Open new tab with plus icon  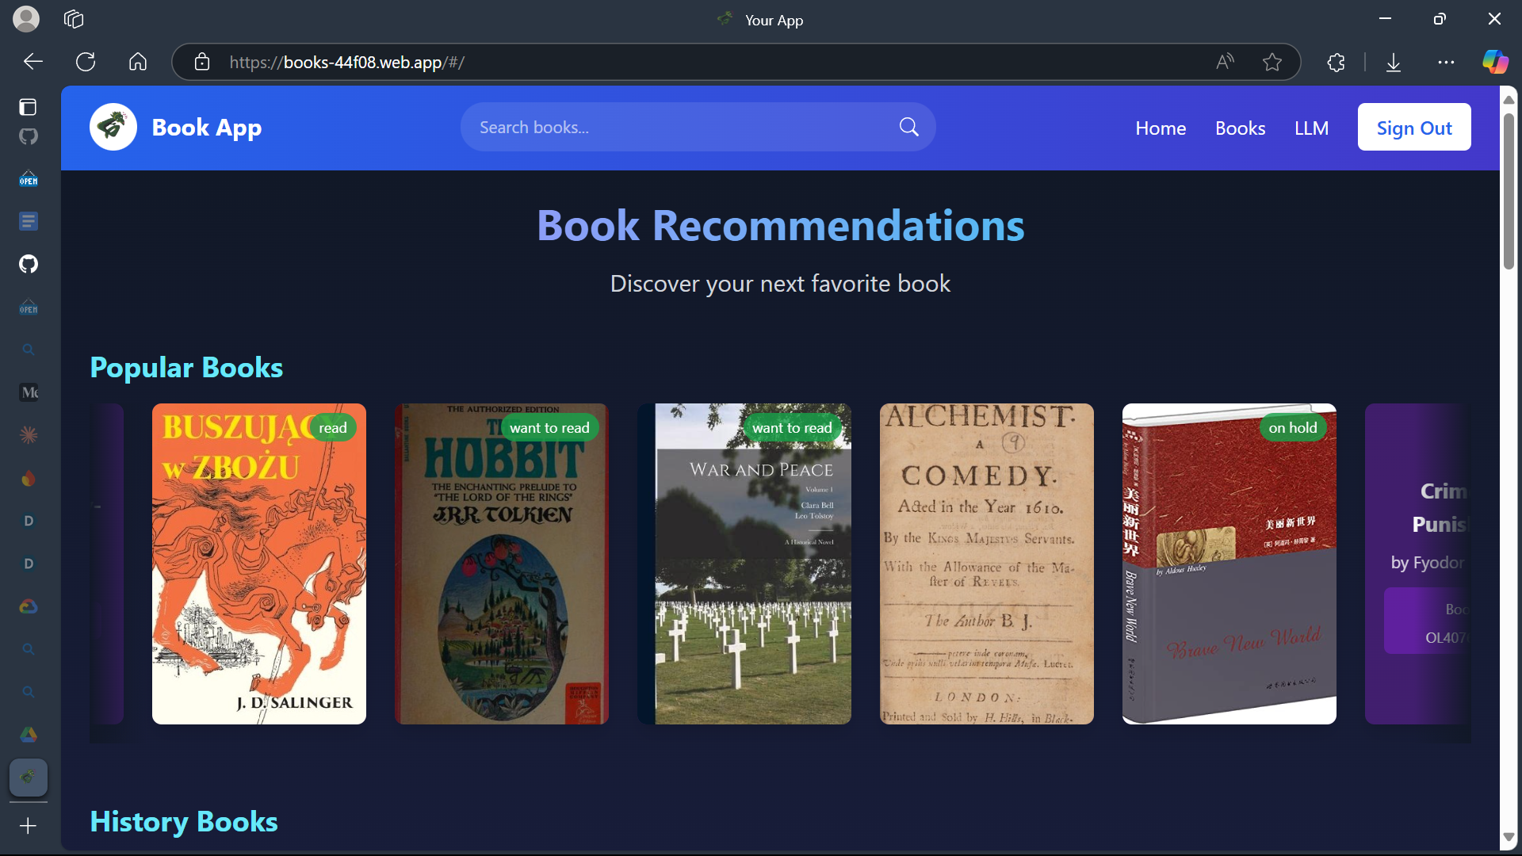pos(28,826)
